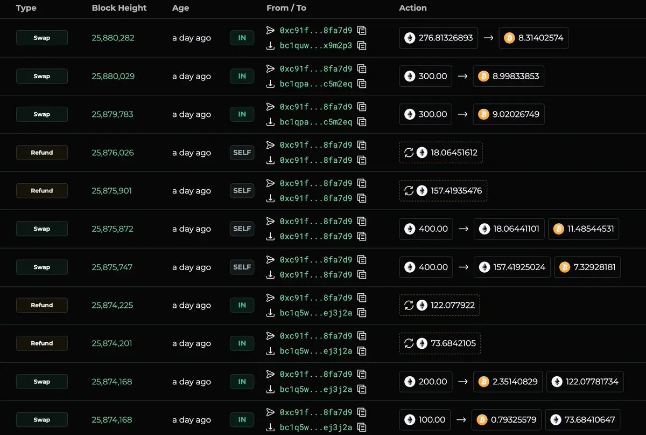Copy sender address in block 25,875,901 row
The height and width of the screenshot is (435, 646).
(x=362, y=183)
